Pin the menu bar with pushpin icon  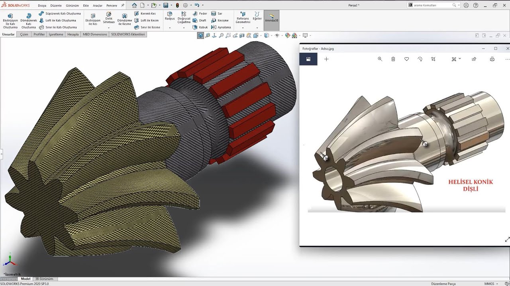(x=122, y=6)
